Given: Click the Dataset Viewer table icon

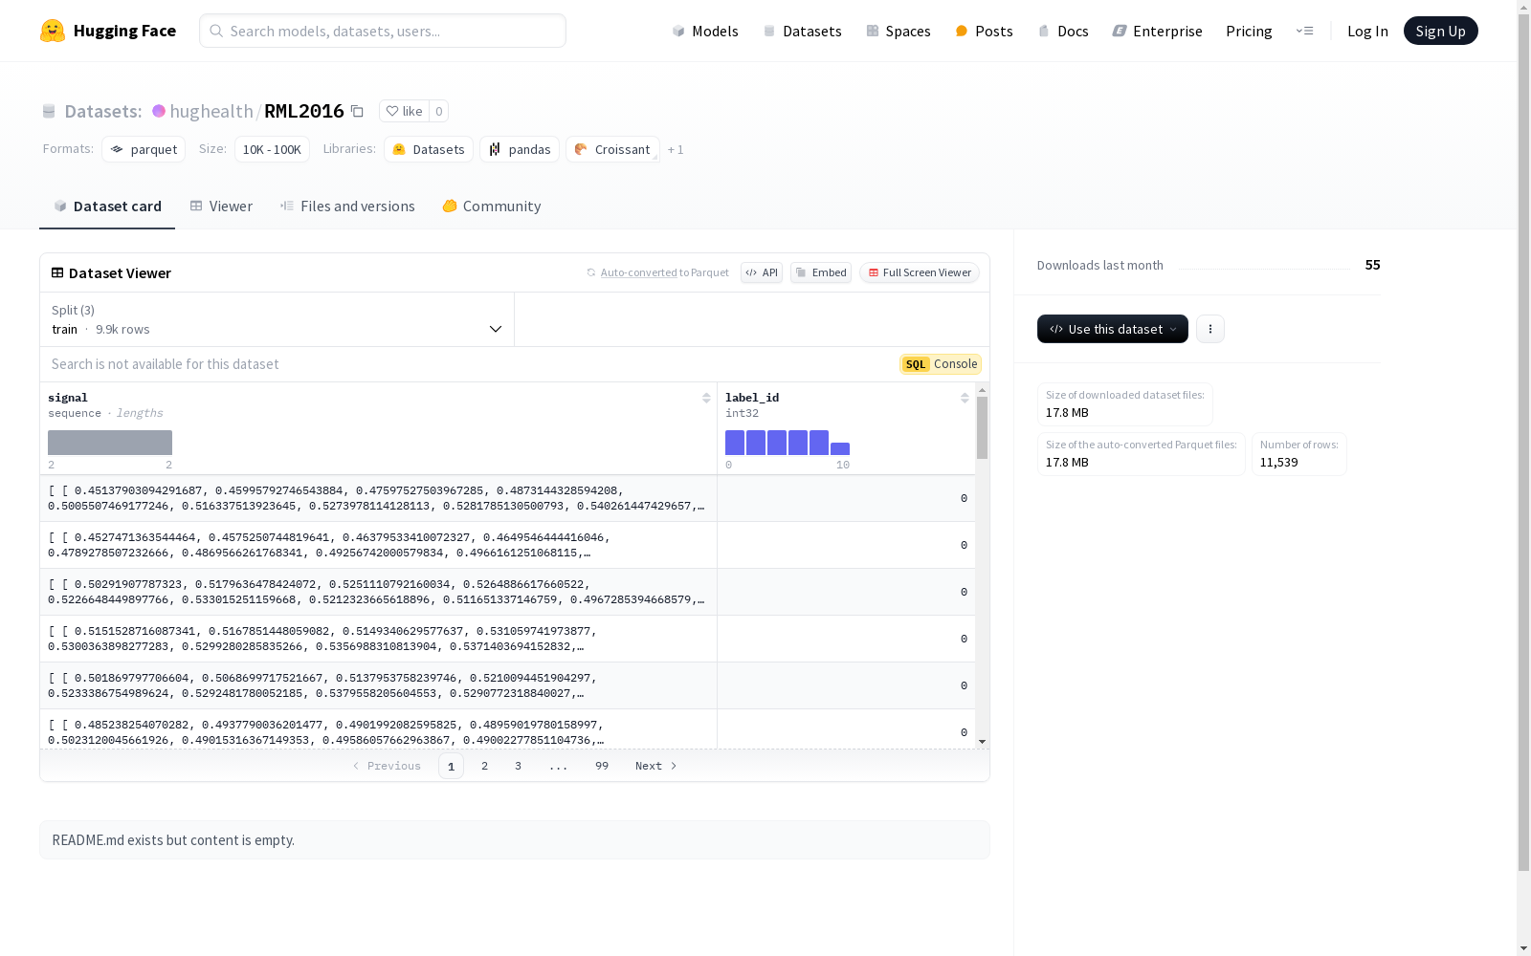Looking at the screenshot, I should tap(57, 272).
